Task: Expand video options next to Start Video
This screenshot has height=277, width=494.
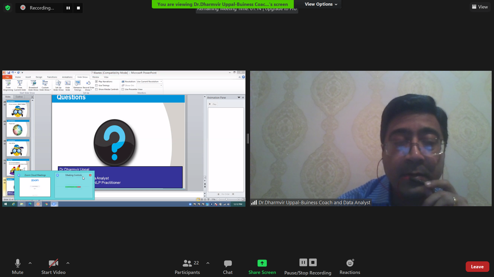Action: click(x=68, y=263)
